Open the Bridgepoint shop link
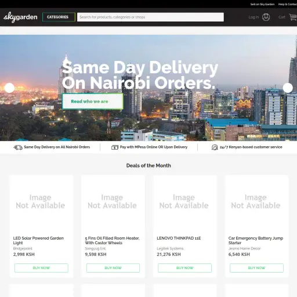Screen dimensions: 297x297 pos(23,248)
